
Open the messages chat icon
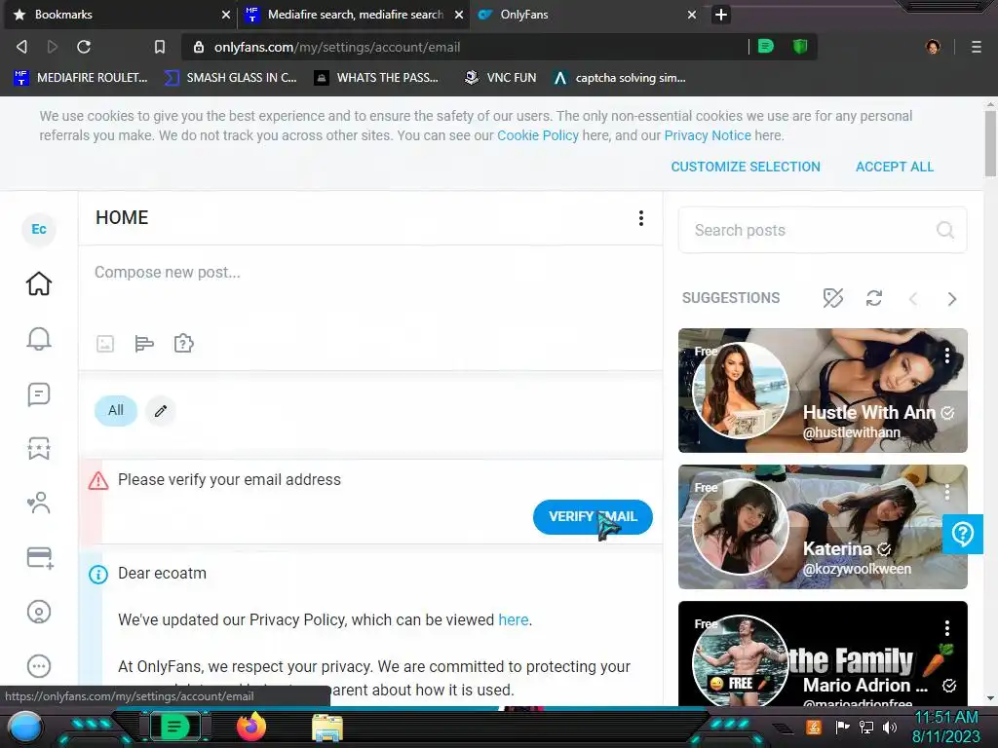pos(39,394)
